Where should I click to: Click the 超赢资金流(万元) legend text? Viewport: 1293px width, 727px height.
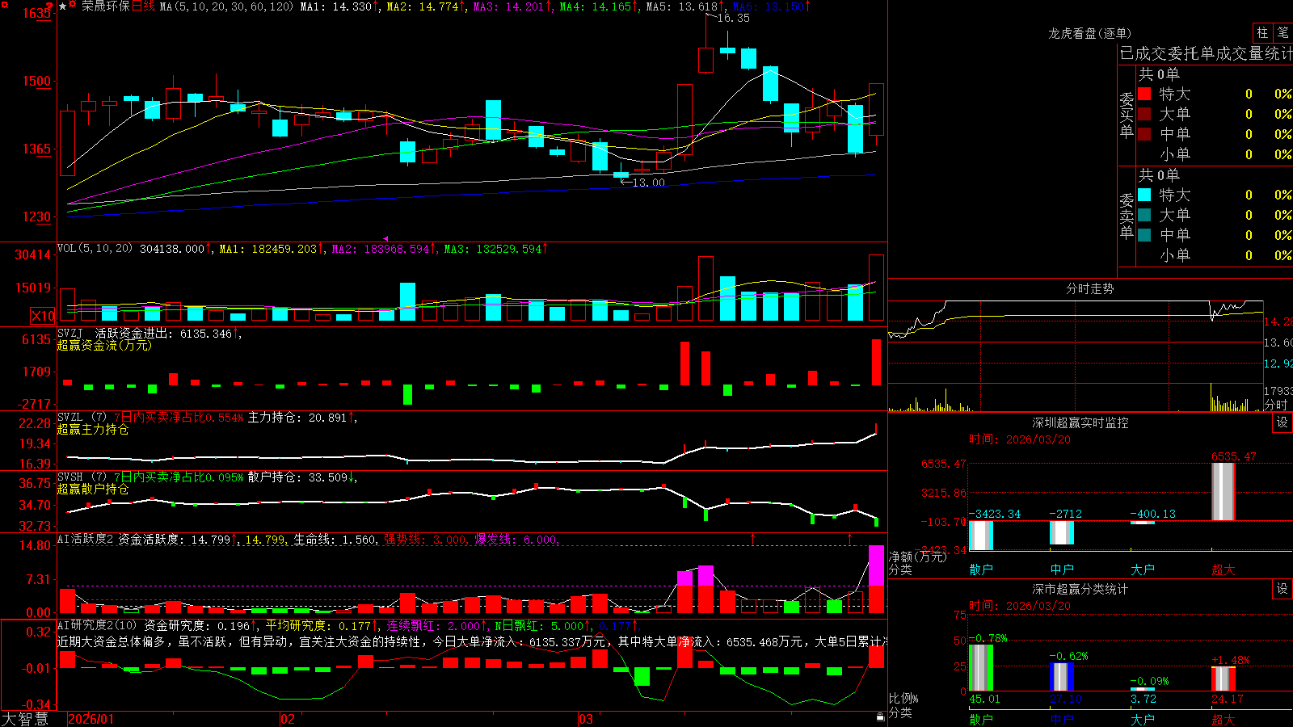(x=104, y=345)
